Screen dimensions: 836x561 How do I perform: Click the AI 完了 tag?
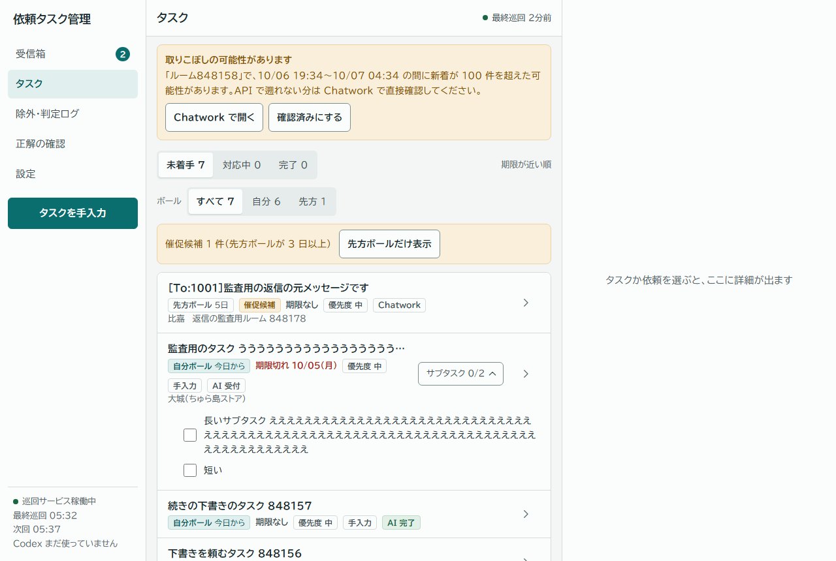pyautogui.click(x=401, y=523)
